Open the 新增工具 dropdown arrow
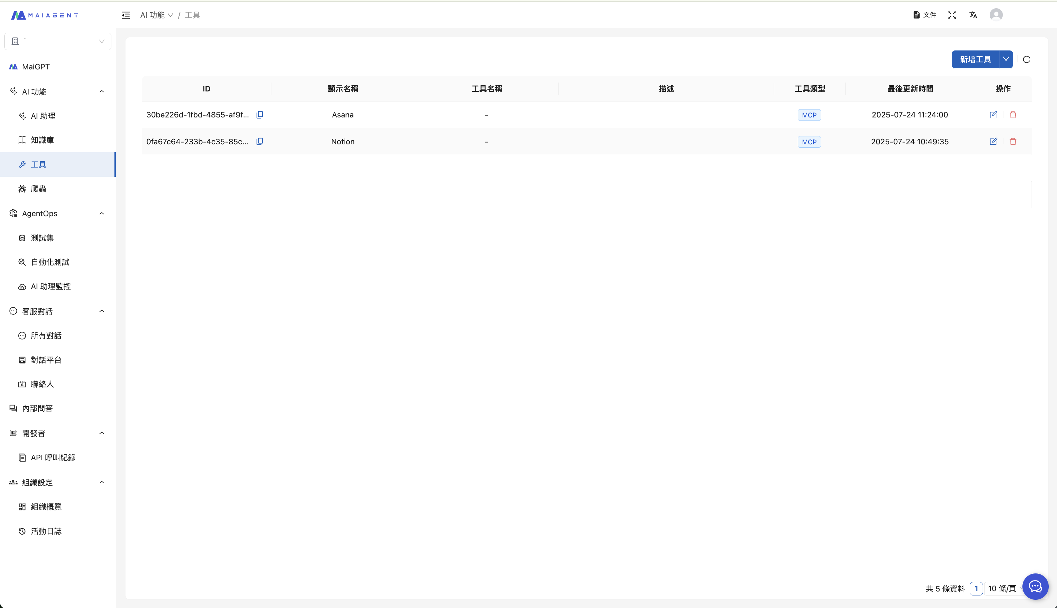 pos(1006,59)
